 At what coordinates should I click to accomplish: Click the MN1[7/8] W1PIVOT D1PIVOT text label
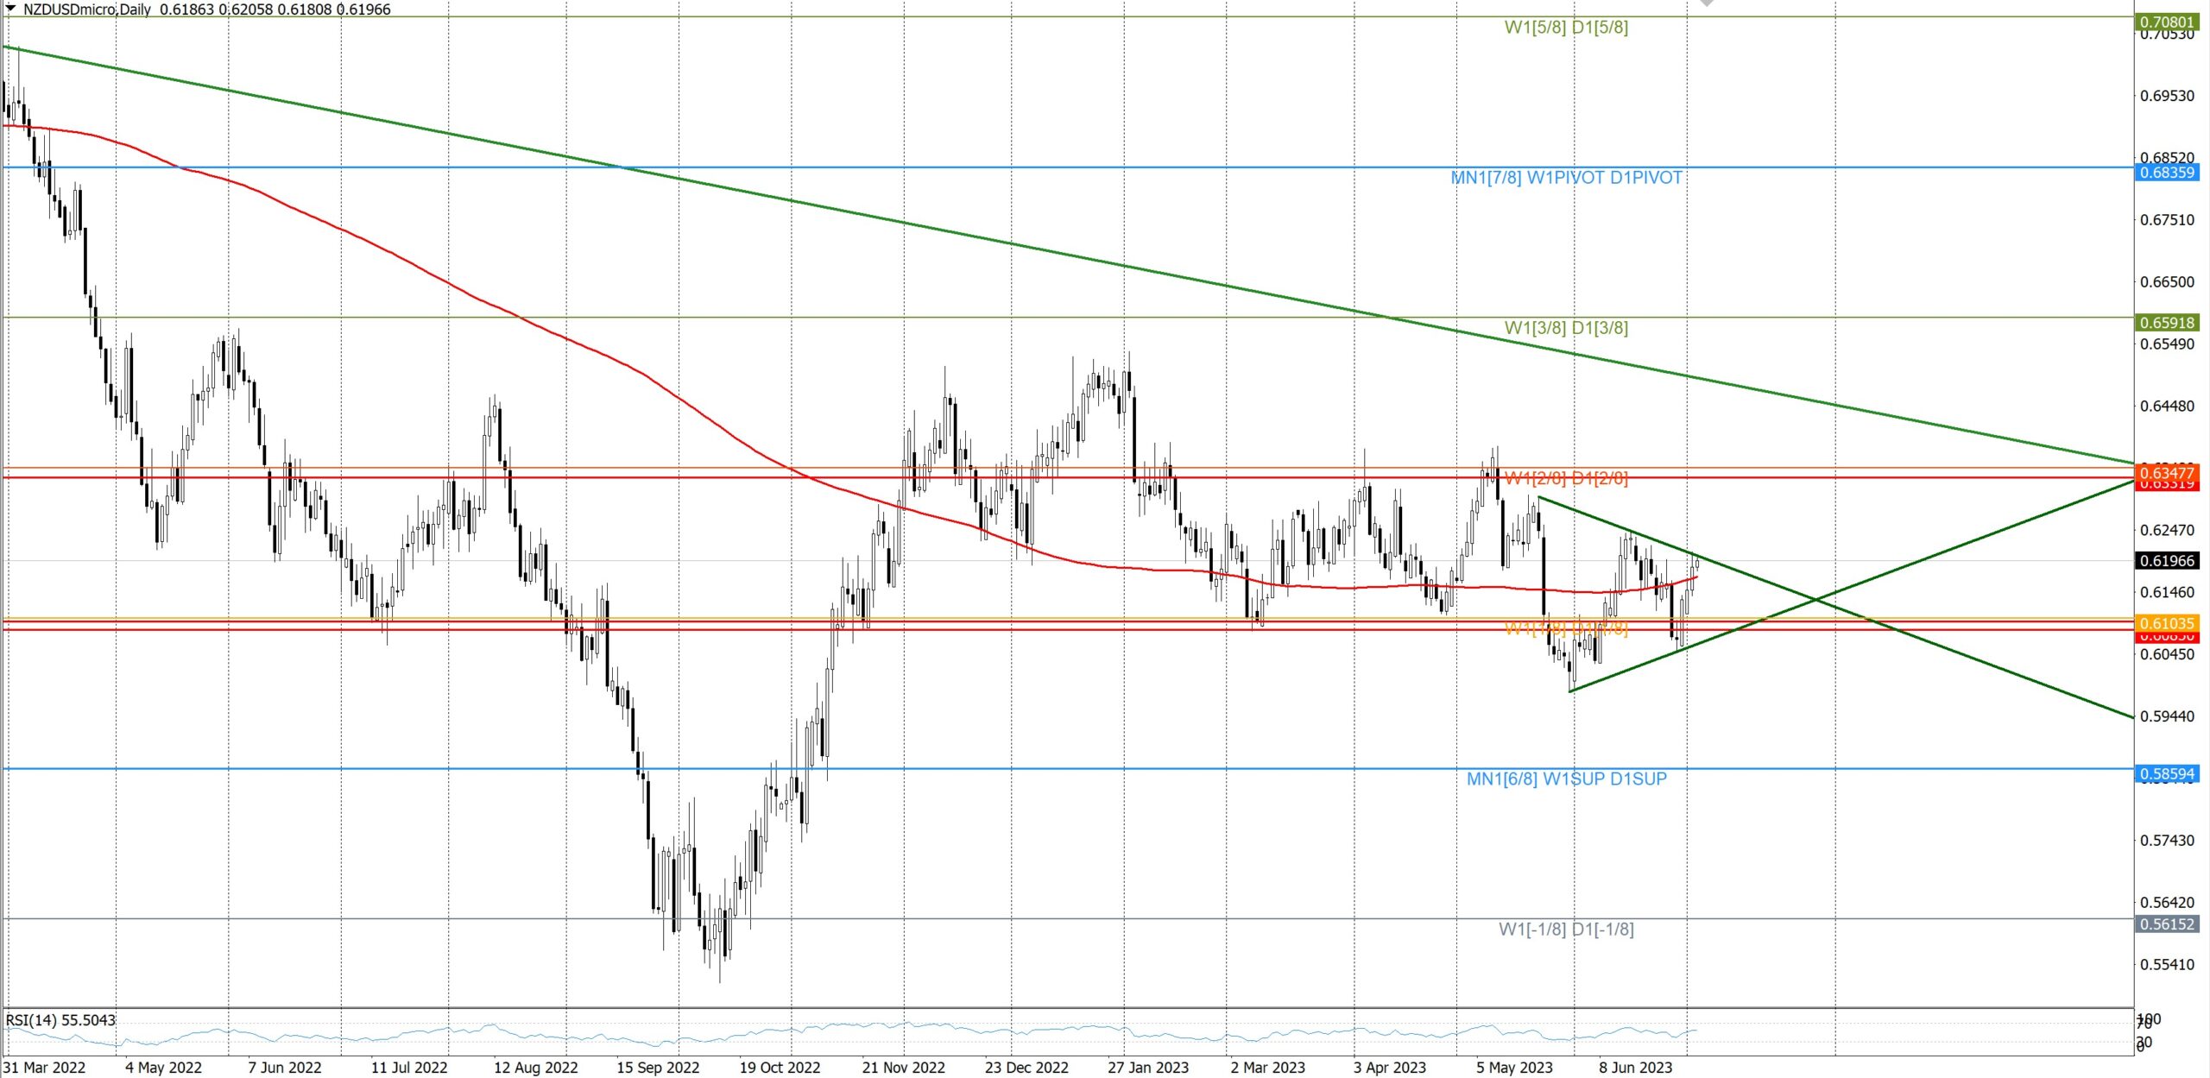click(x=1566, y=178)
